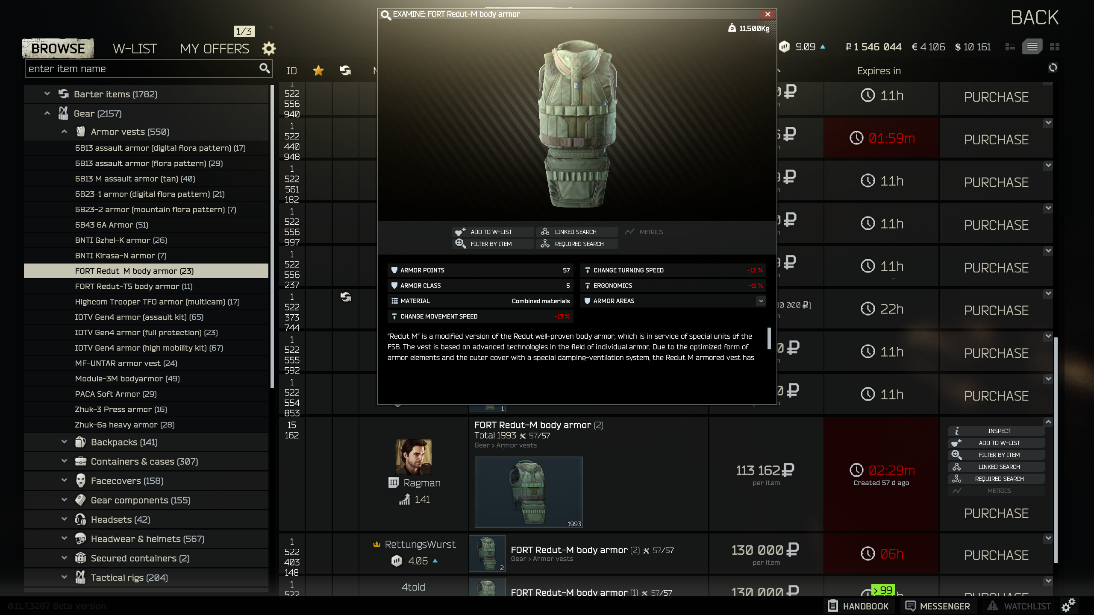Collapse Ragman offer row chevron
The image size is (1094, 615).
[x=1048, y=422]
